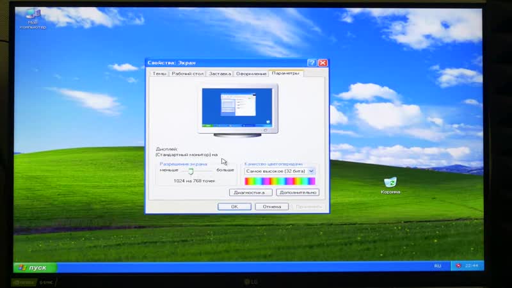Screen dimensions: 512x288
Task: Click the RU language indicator
Action: click(x=438, y=266)
